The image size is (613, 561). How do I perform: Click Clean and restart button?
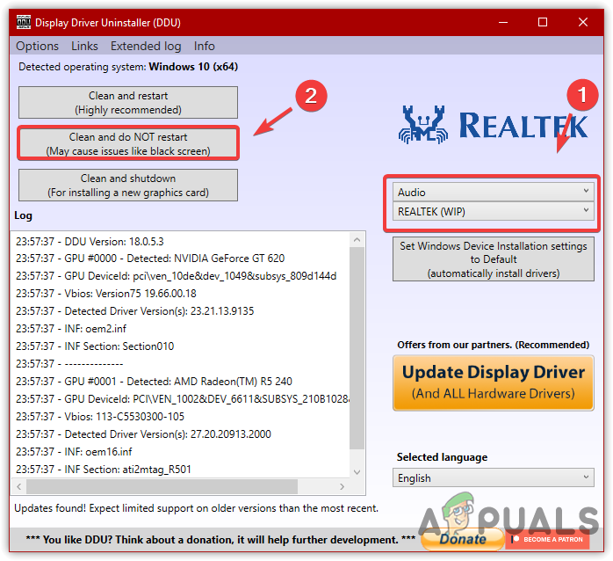[128, 103]
